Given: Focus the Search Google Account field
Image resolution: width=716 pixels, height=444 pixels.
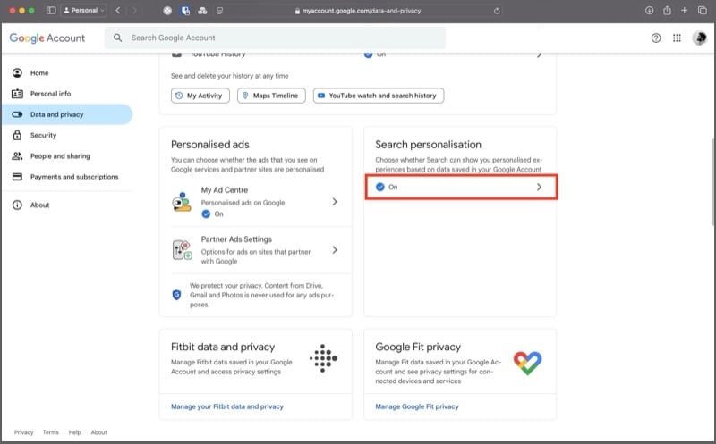Looking at the screenshot, I should [x=276, y=38].
